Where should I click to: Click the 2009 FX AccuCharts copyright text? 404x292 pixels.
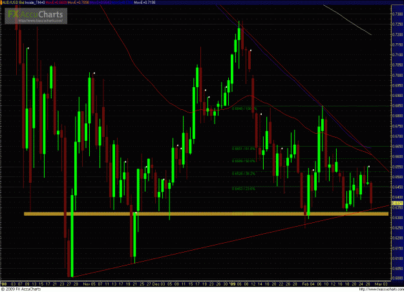tap(21, 289)
